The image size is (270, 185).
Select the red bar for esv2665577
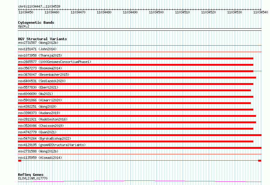pyautogui.click(x=136, y=65)
